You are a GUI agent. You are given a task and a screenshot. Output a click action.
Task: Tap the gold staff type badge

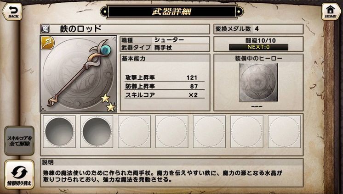pyautogui.click(x=47, y=43)
